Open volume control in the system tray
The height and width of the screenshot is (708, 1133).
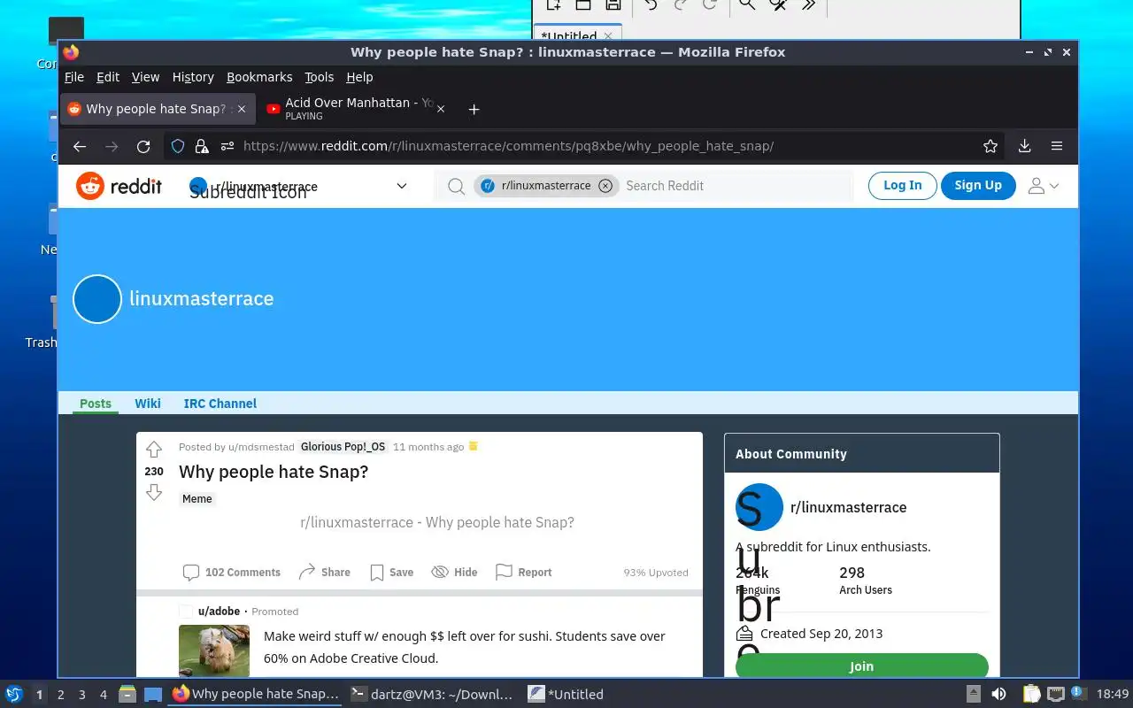click(998, 694)
